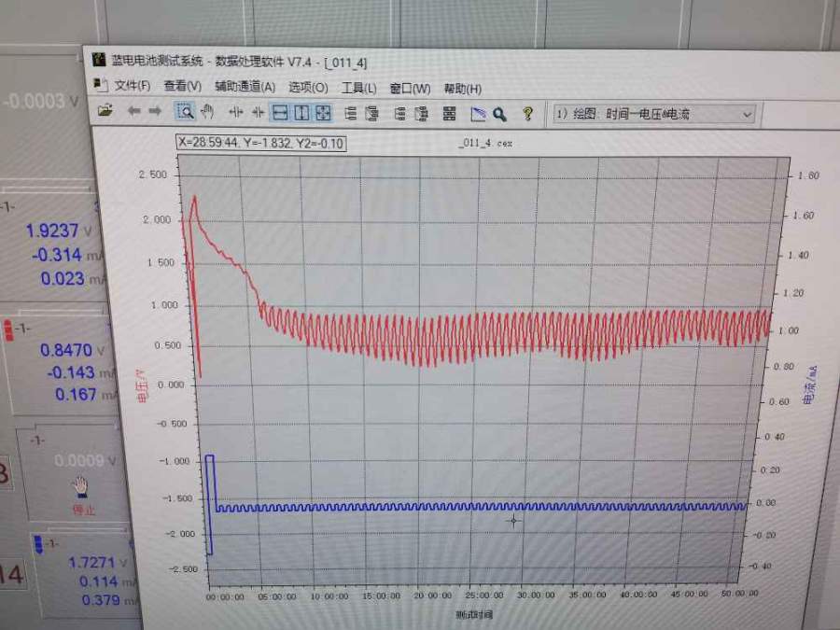This screenshot has height=630, width=840.
Task: Click the fit horizontal axis icon
Action: click(279, 113)
